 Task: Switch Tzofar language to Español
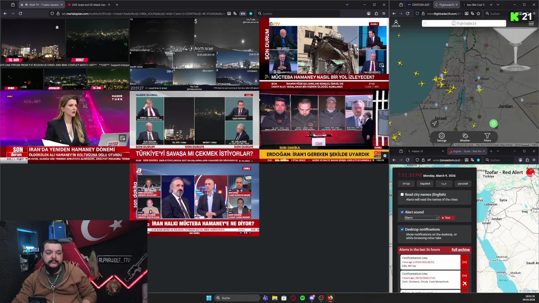(425, 183)
